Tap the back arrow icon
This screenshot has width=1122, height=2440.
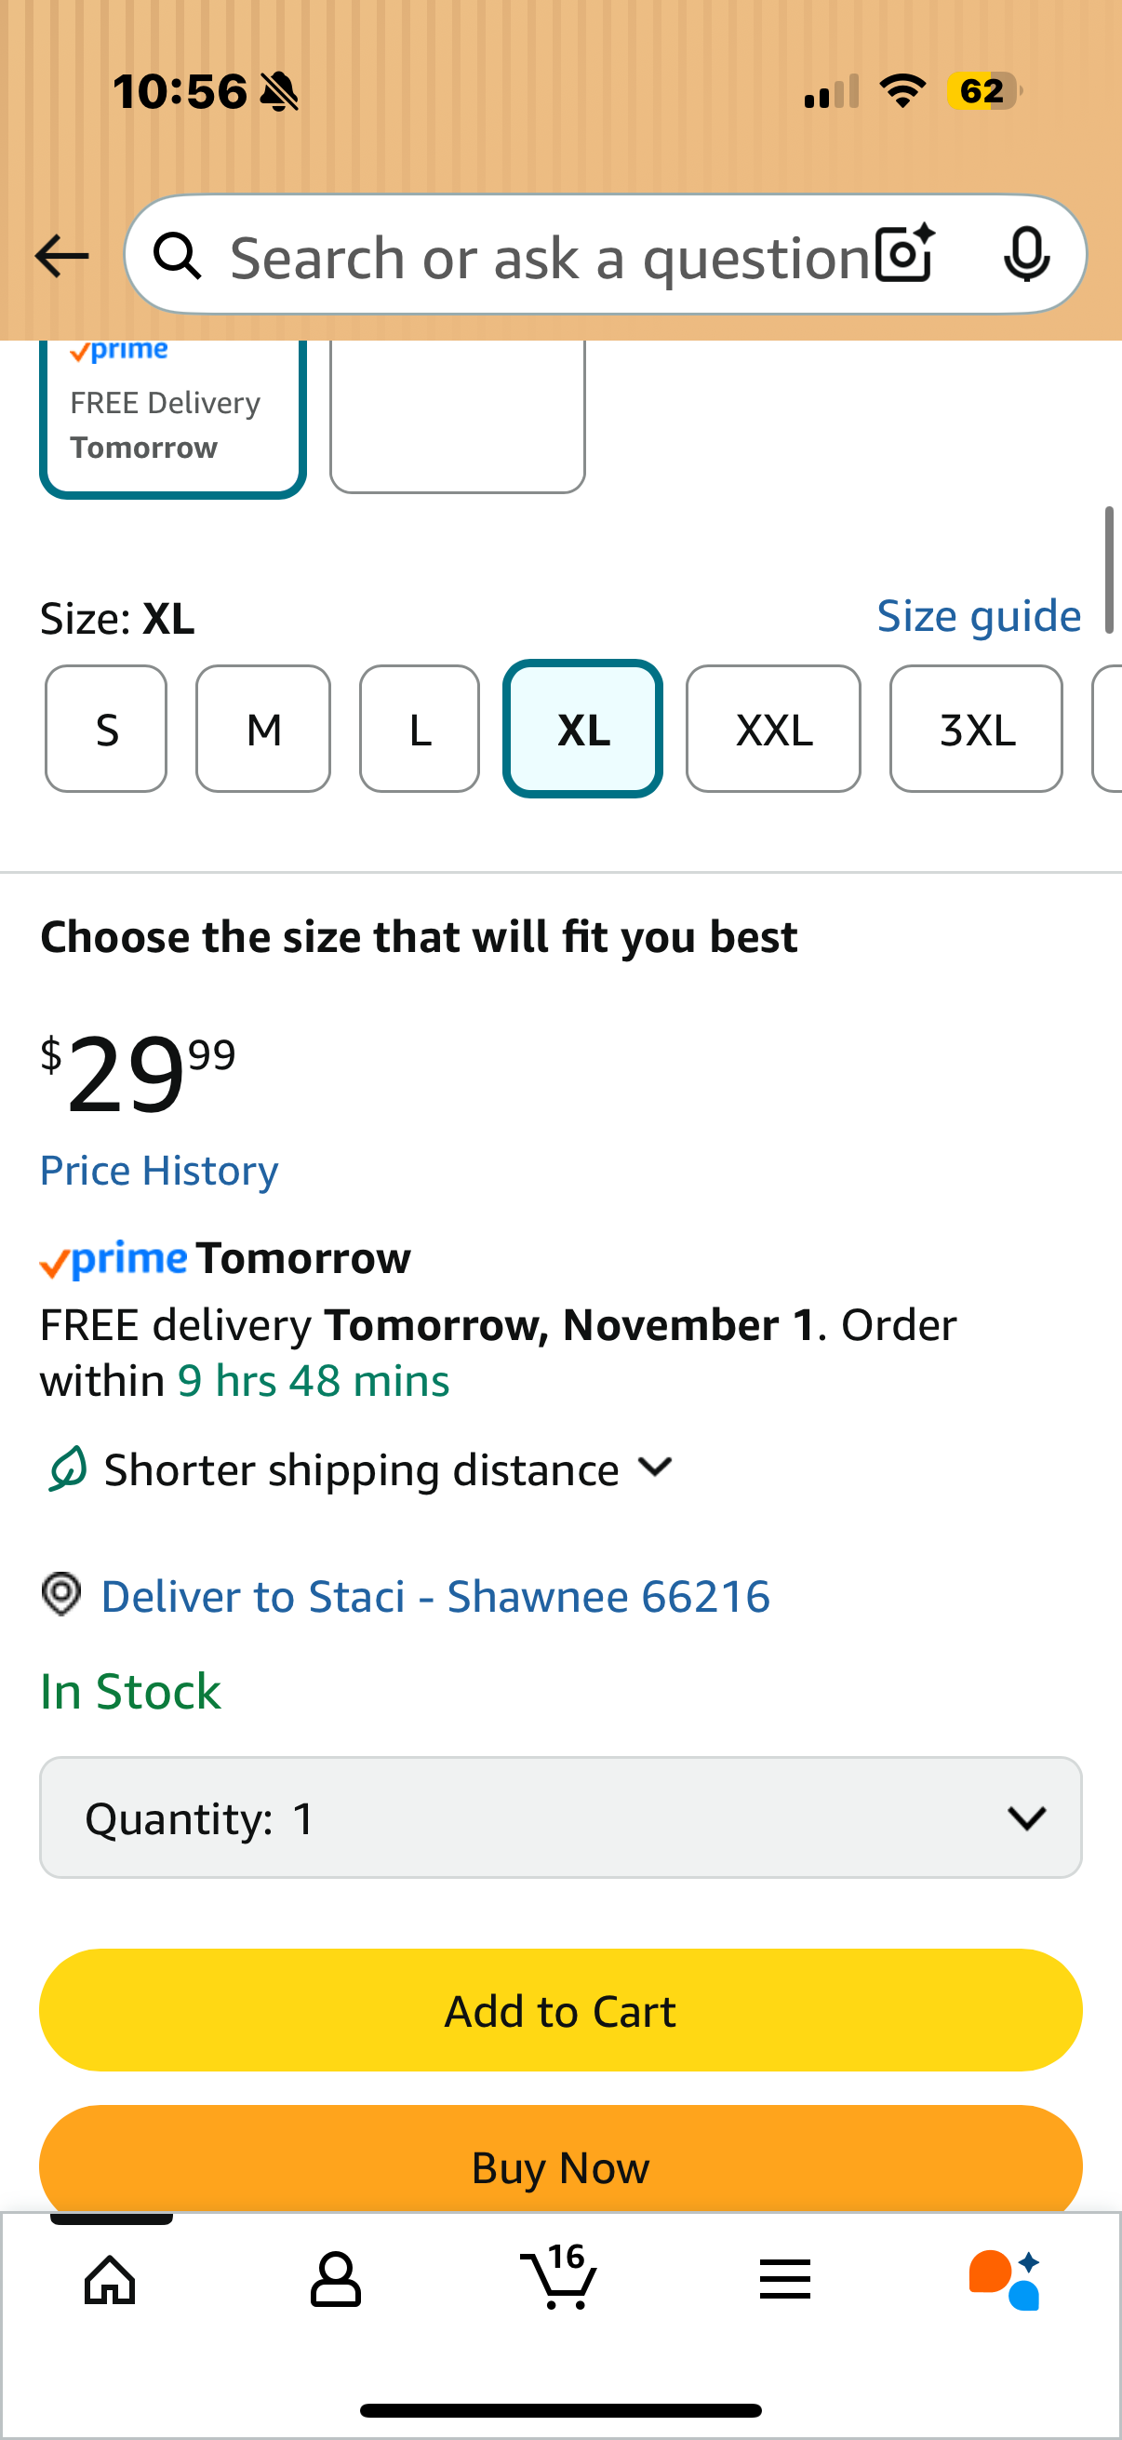coord(61,256)
